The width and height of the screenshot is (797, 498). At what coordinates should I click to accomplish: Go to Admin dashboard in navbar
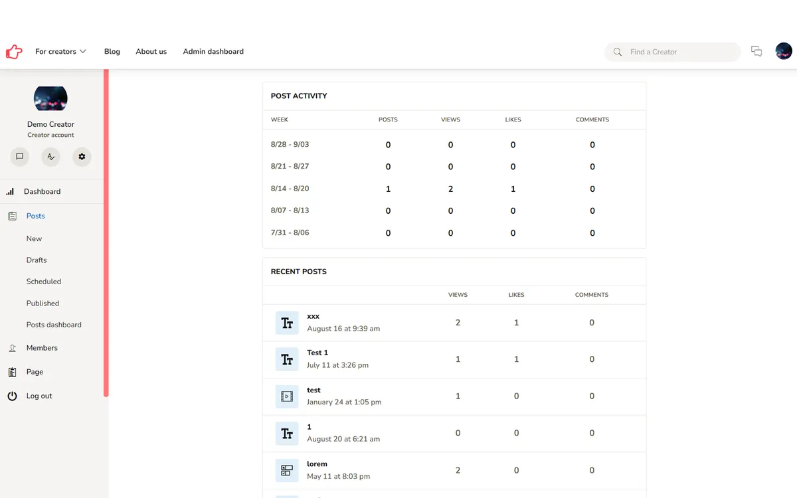213,52
